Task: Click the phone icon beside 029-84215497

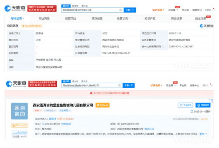Action: [43, 124]
